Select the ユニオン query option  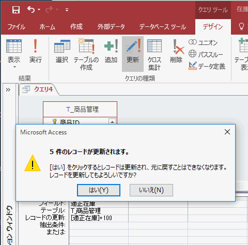[203, 42]
